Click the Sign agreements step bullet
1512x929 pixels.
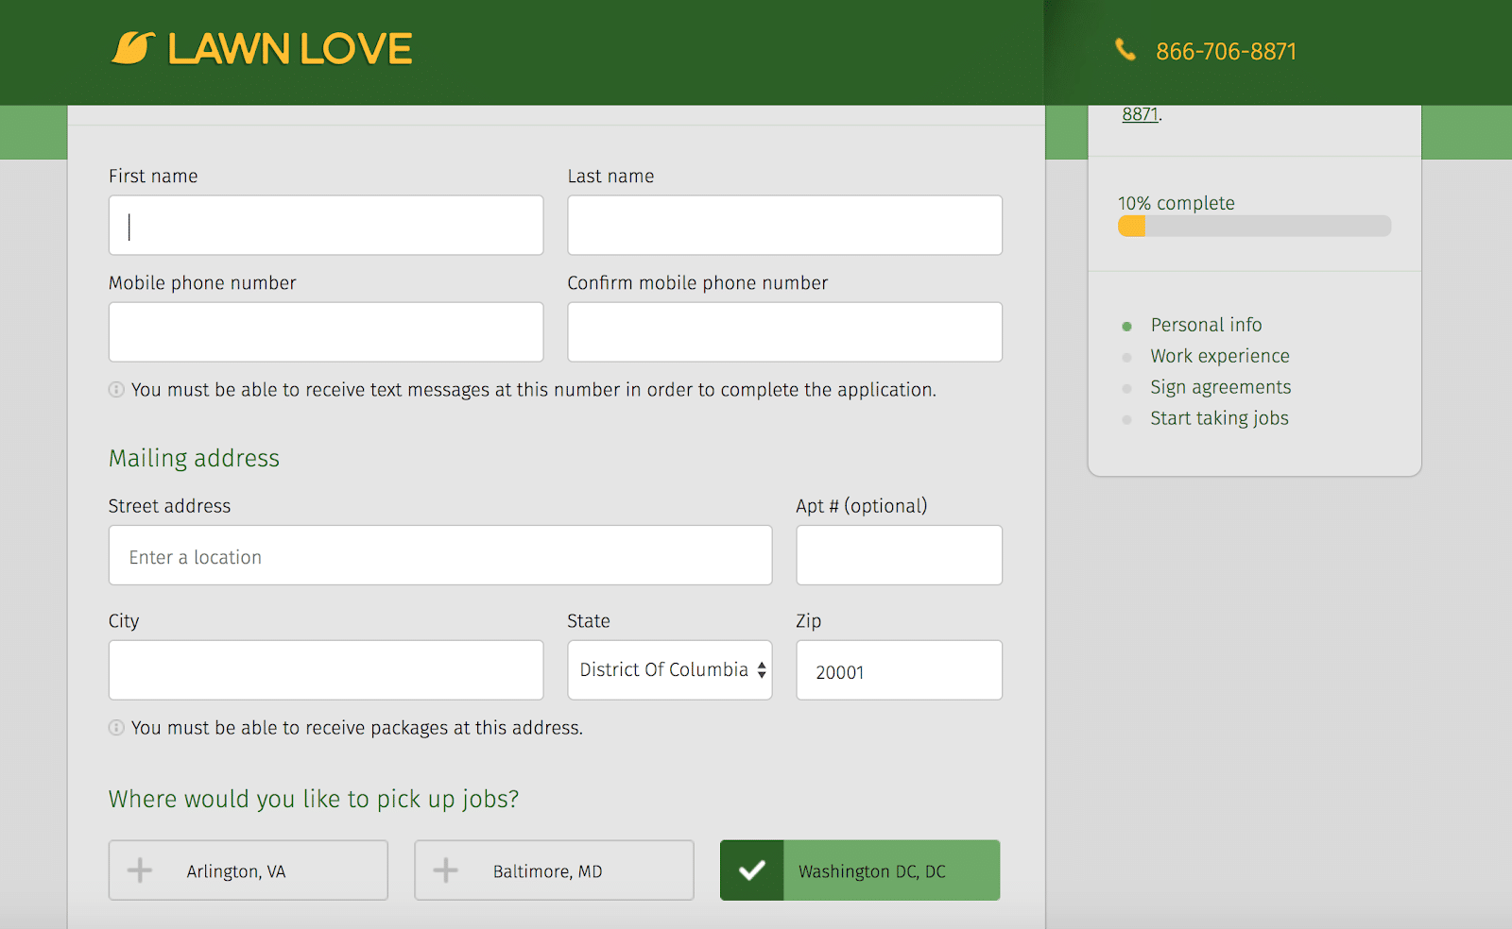click(1126, 389)
